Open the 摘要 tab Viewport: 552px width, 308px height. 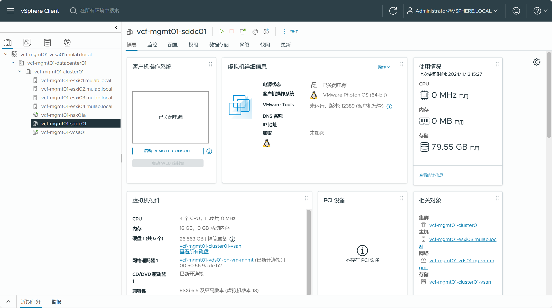pos(132,45)
